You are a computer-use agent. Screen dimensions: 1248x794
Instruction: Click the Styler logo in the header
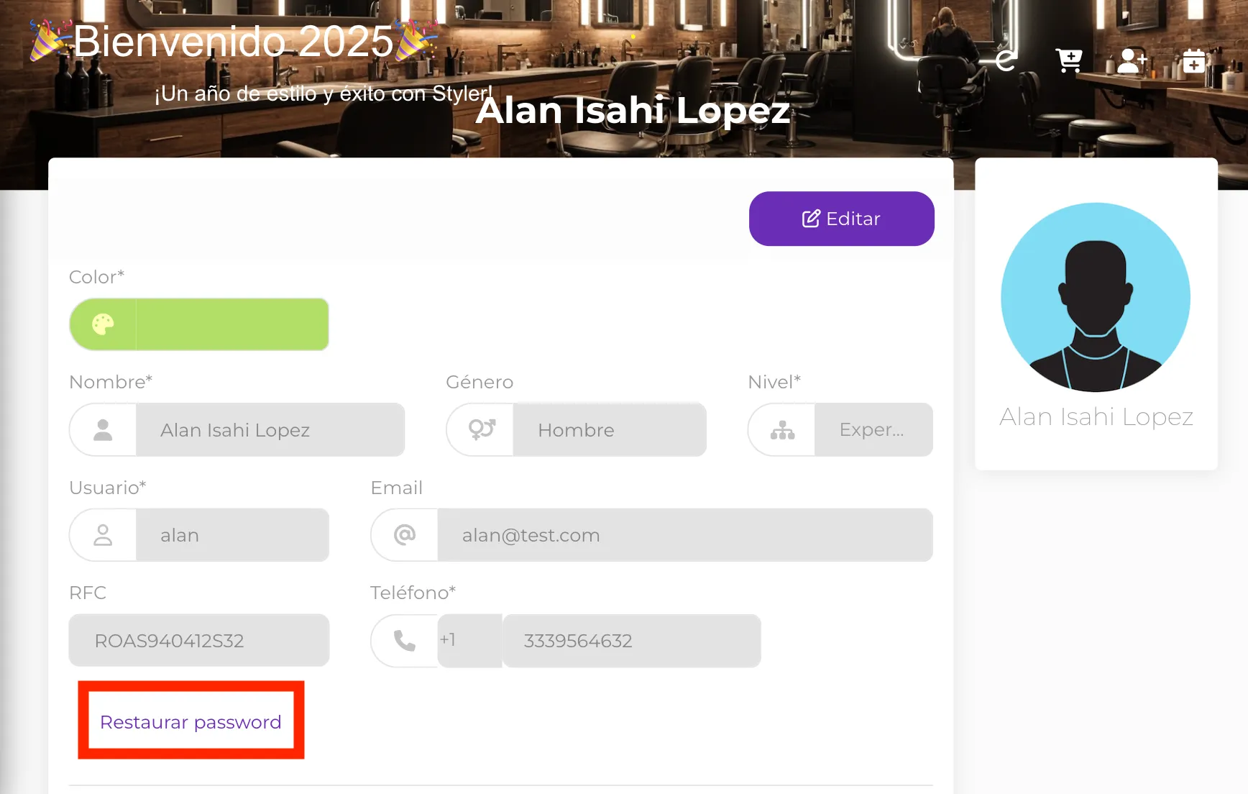(x=1005, y=60)
